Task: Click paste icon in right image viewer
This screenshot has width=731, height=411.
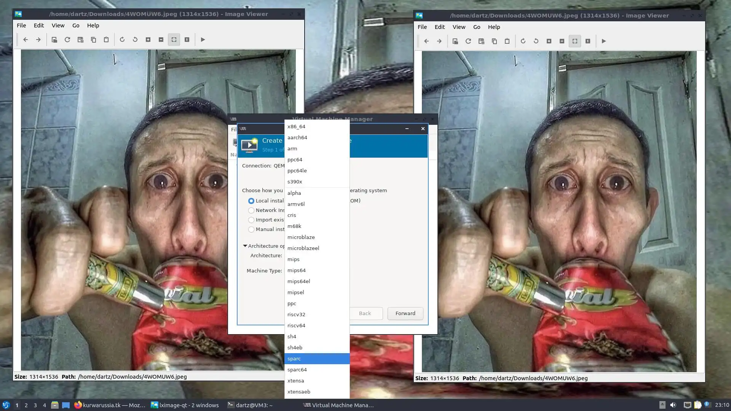Action: click(507, 41)
